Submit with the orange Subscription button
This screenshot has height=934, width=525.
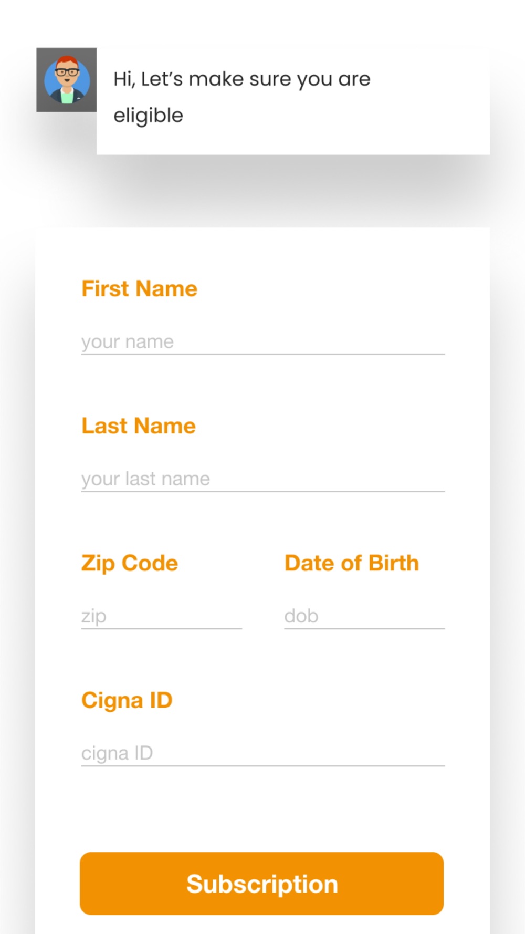(262, 884)
